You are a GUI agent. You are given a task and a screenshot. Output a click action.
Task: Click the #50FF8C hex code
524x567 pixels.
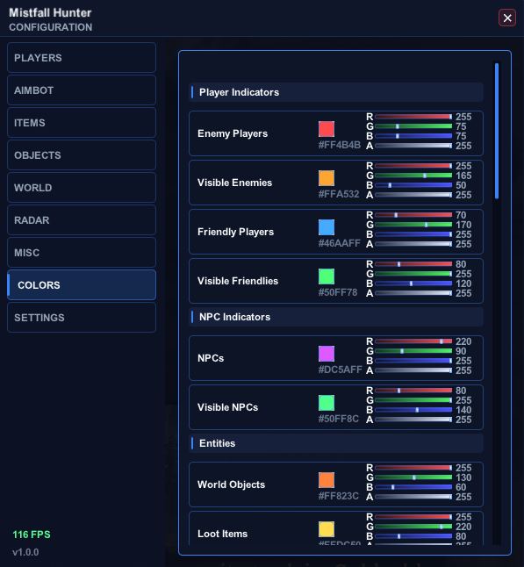[339, 419]
